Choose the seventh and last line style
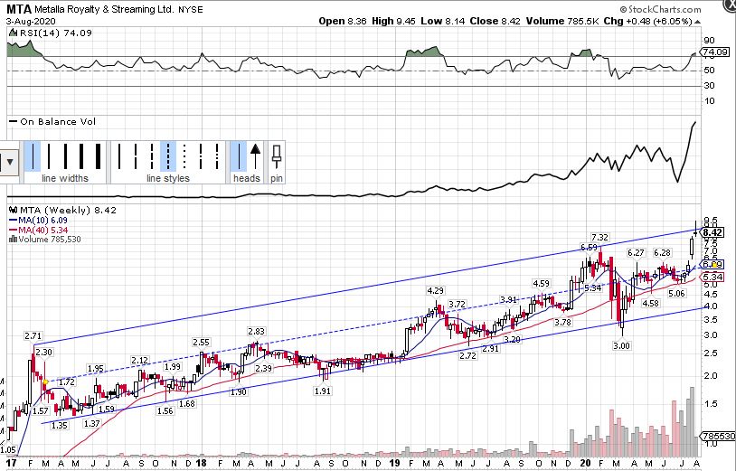The image size is (736, 471). pyautogui.click(x=217, y=156)
